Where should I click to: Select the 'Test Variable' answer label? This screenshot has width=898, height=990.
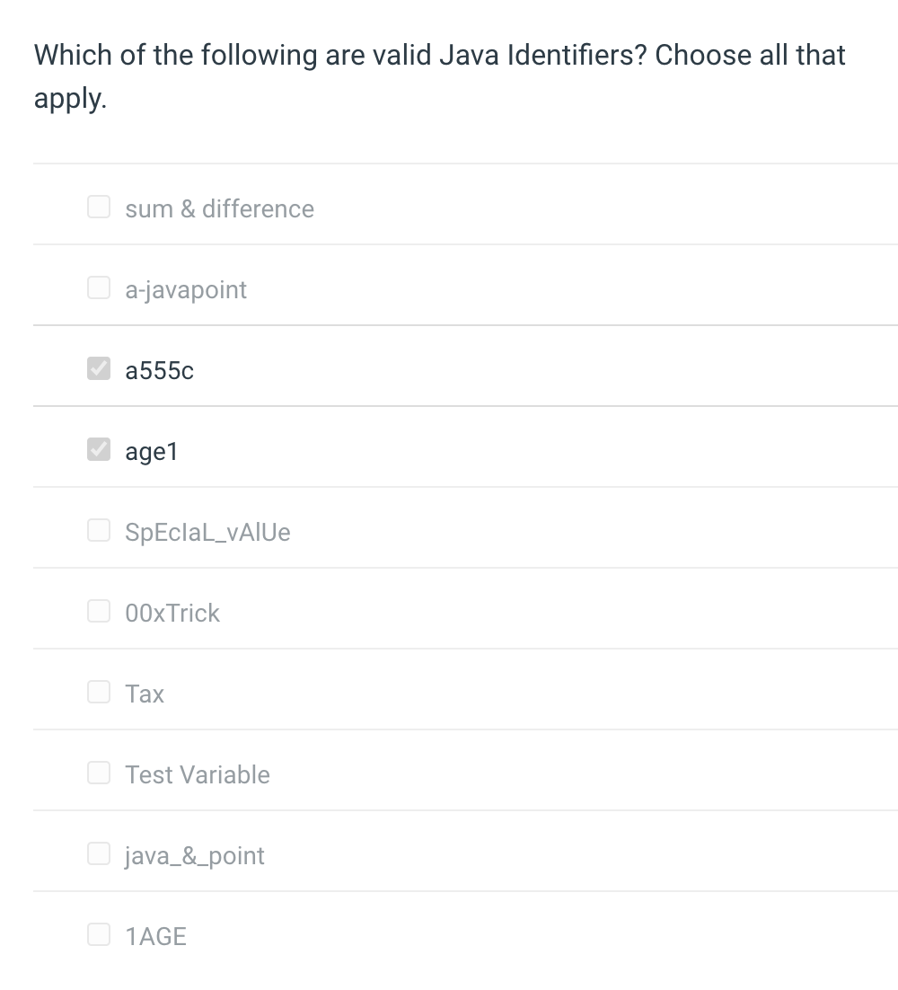point(198,773)
